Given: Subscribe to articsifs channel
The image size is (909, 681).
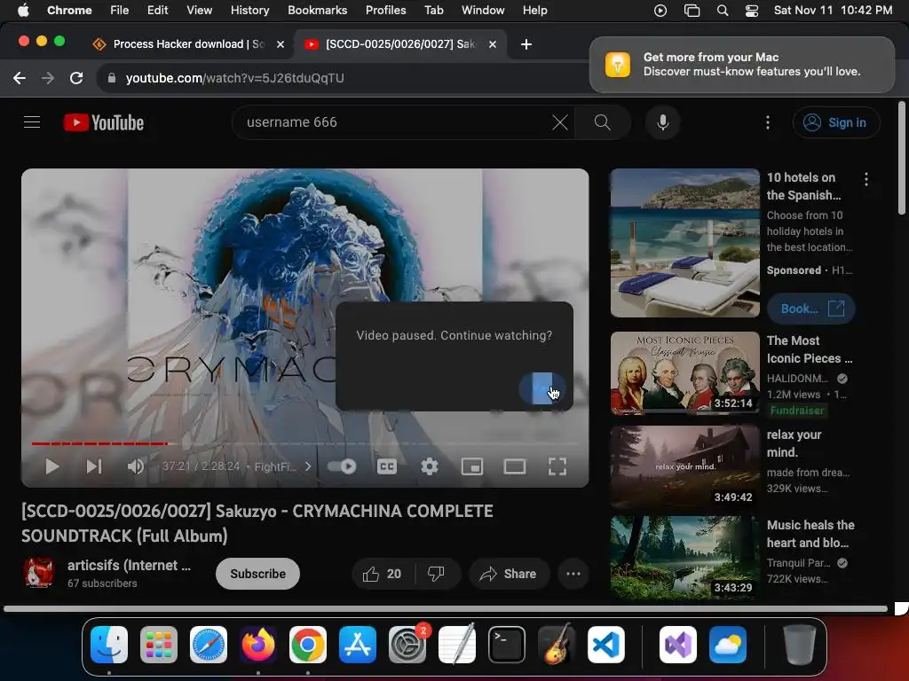Looking at the screenshot, I should (x=257, y=574).
